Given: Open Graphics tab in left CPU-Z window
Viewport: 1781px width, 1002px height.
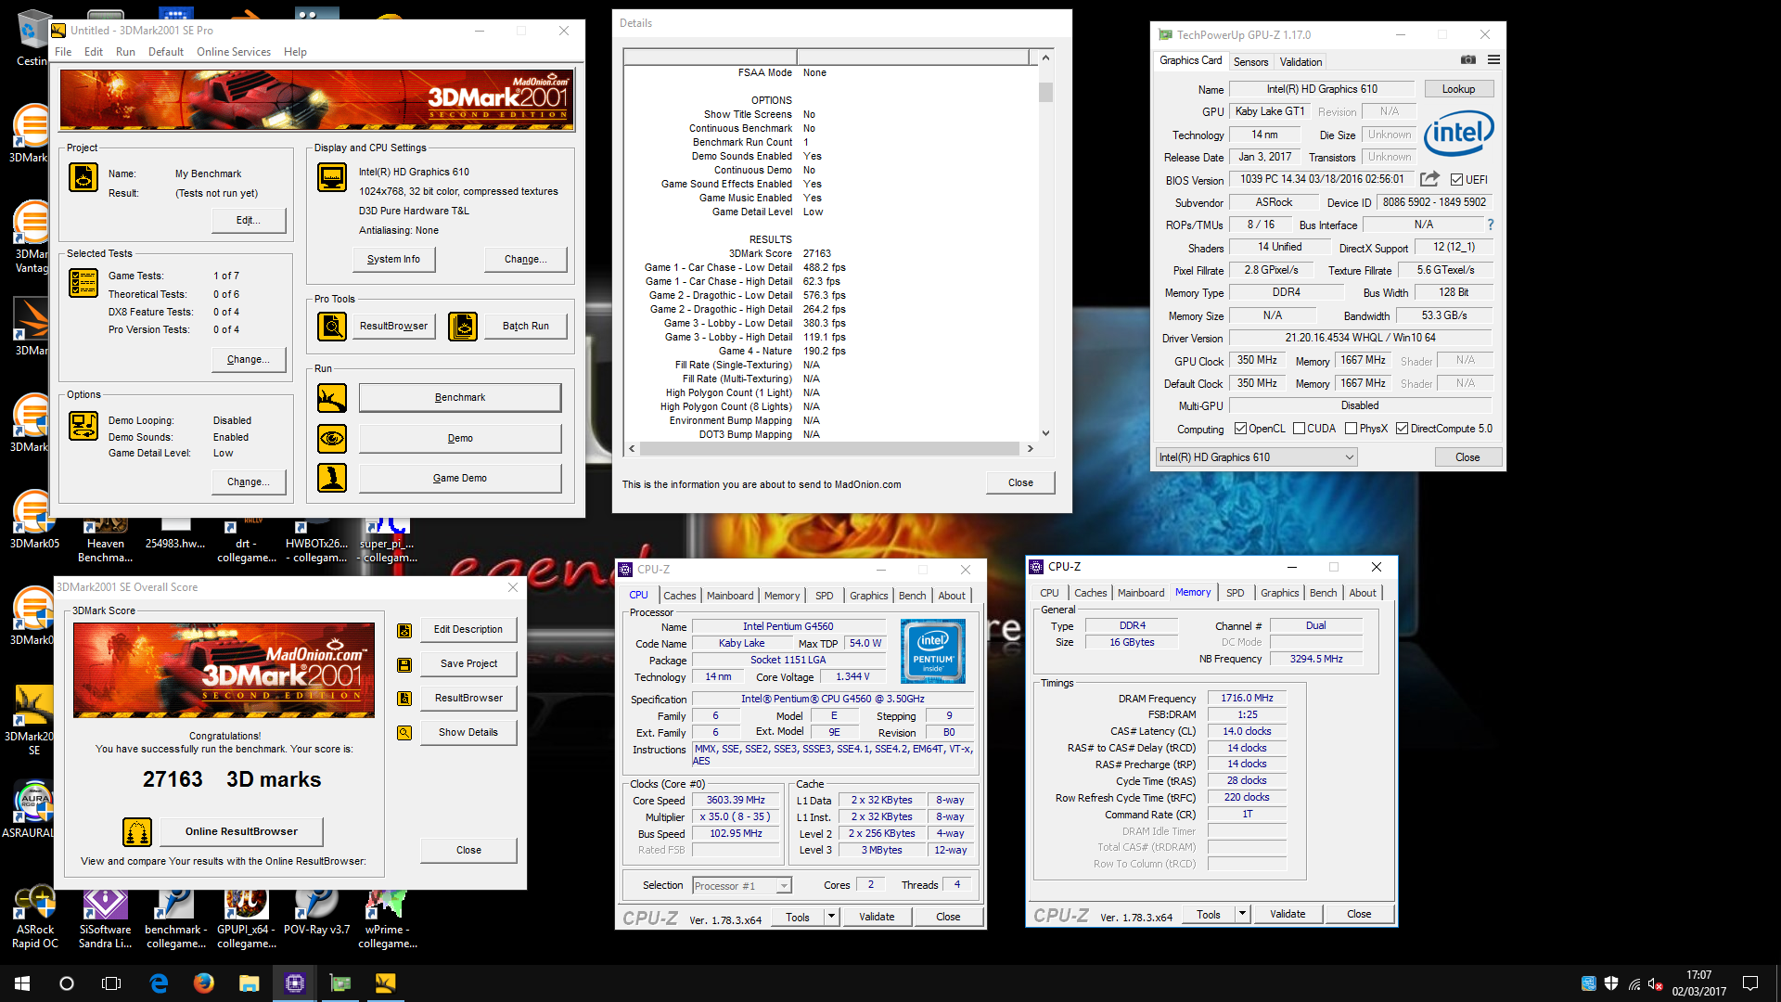Looking at the screenshot, I should point(869,596).
